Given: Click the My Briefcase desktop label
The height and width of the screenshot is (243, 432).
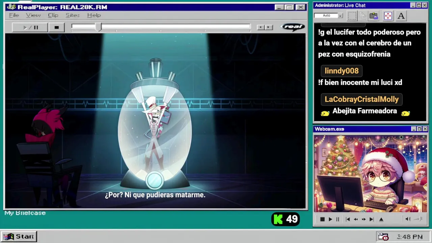Looking at the screenshot, I should pos(25,213).
